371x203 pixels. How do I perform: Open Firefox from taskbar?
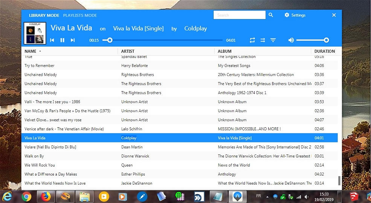pyautogui.click(x=46, y=196)
